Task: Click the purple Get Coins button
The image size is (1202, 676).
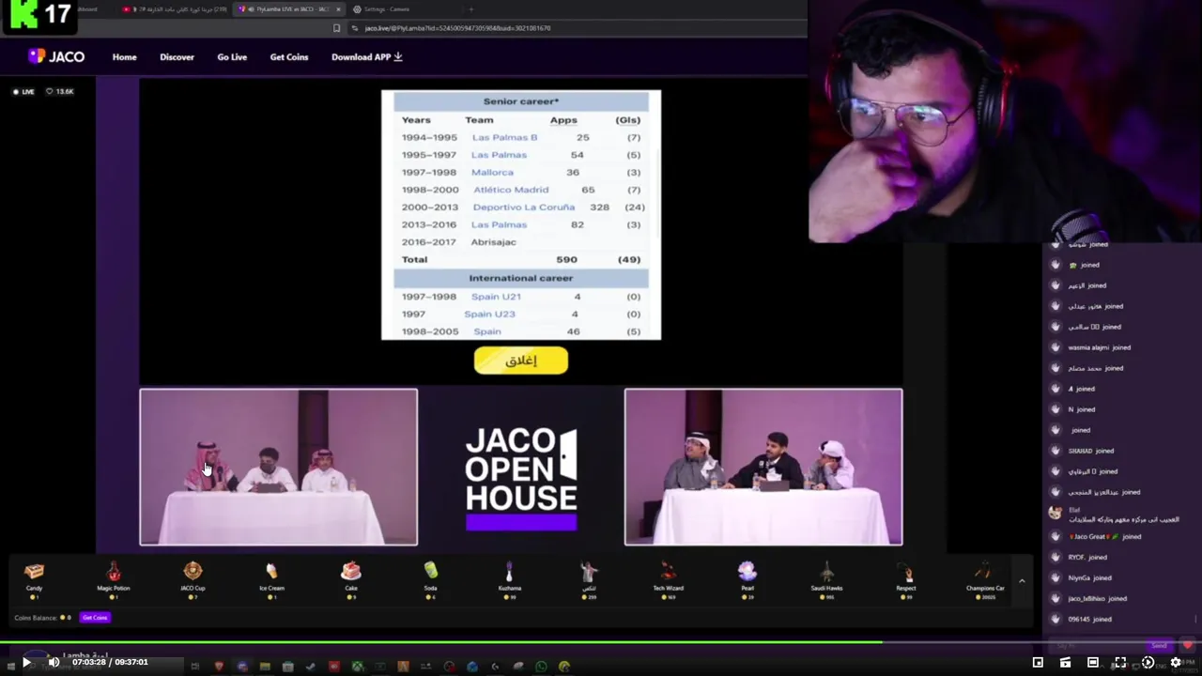Action: coord(95,618)
